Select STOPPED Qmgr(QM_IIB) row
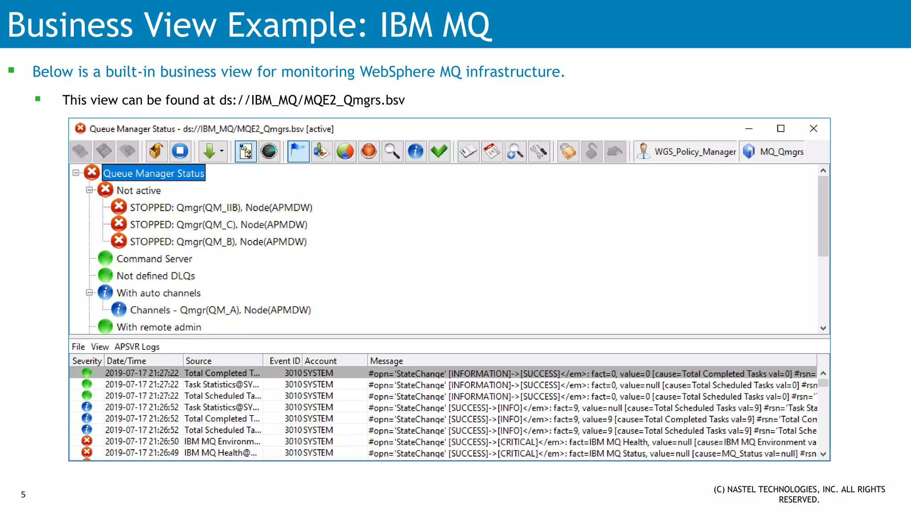 pos(221,208)
